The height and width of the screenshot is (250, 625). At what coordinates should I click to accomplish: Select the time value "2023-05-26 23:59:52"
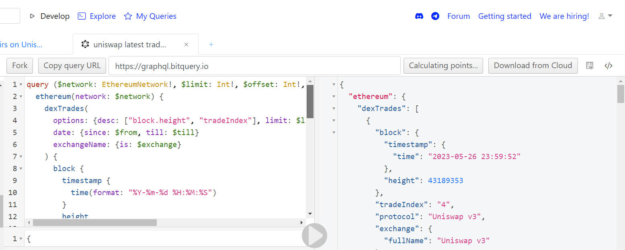[474, 157]
